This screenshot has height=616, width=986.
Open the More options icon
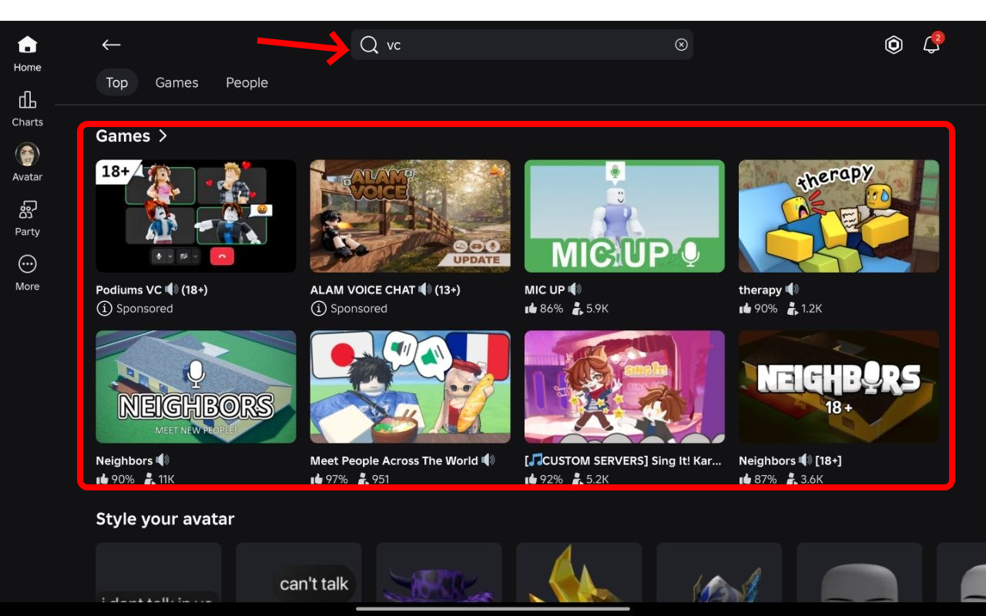click(27, 264)
